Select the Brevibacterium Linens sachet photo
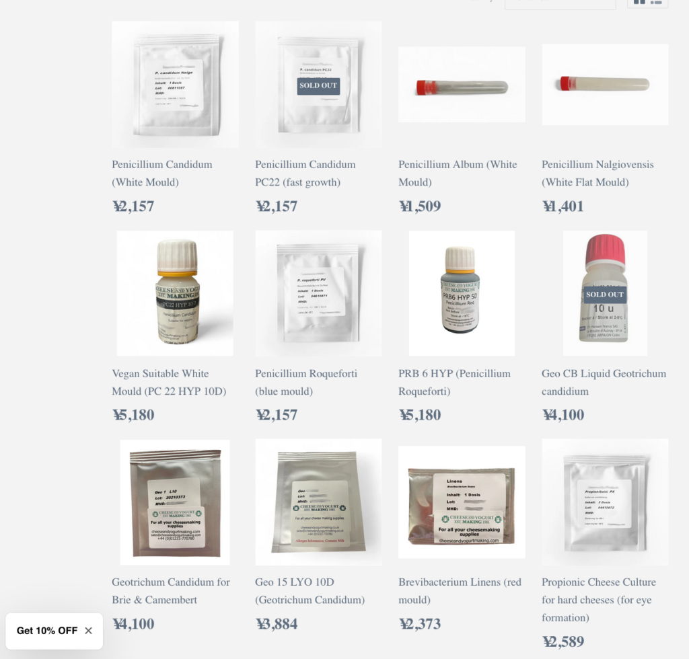 tap(462, 502)
